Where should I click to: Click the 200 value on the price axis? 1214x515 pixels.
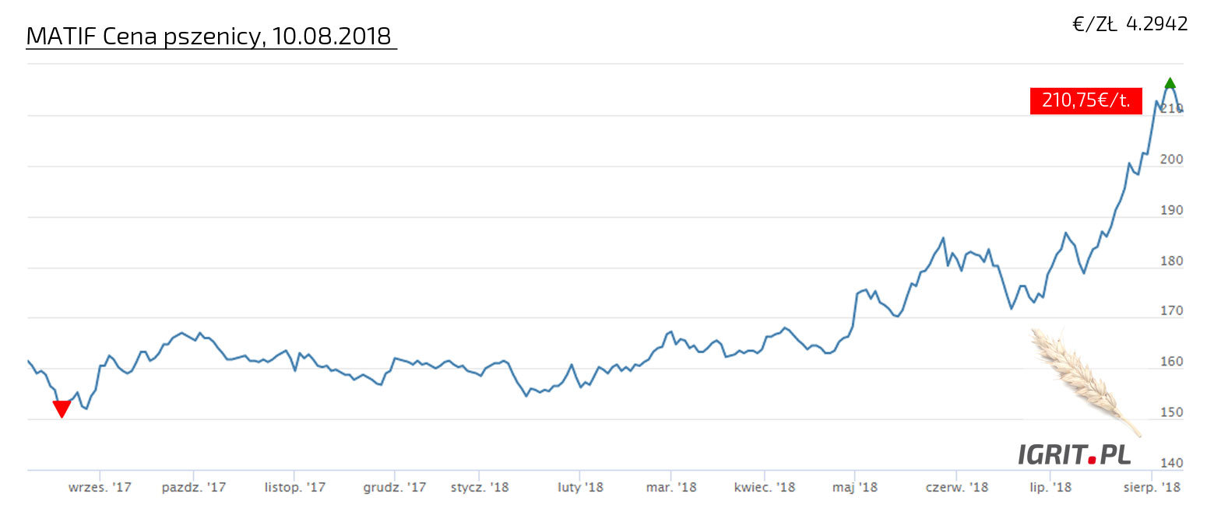pyautogui.click(x=1170, y=160)
